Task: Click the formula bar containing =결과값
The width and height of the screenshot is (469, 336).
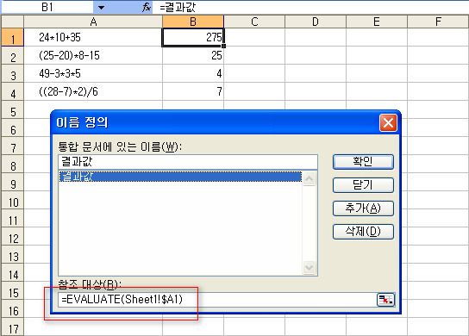Action: 310,7
